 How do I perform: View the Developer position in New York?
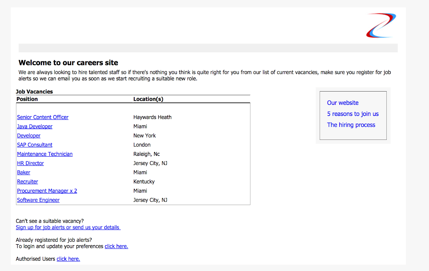29,136
